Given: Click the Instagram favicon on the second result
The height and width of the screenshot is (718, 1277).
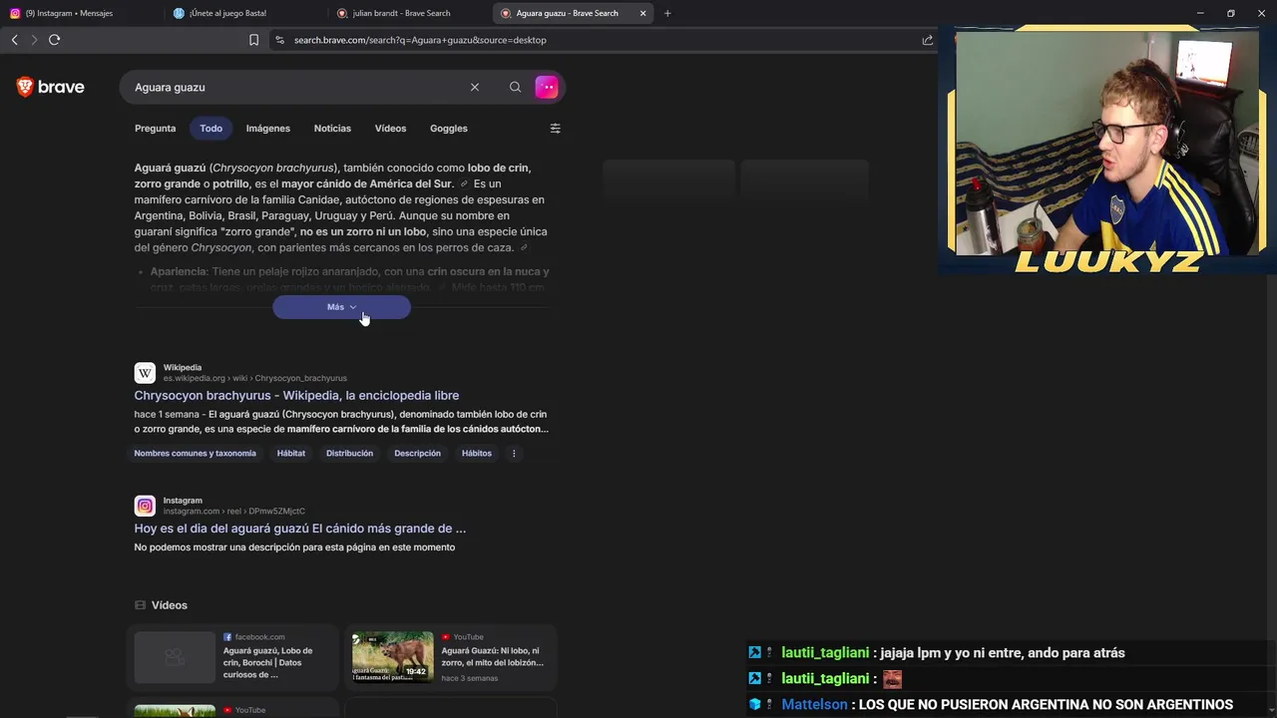Looking at the screenshot, I should [146, 506].
